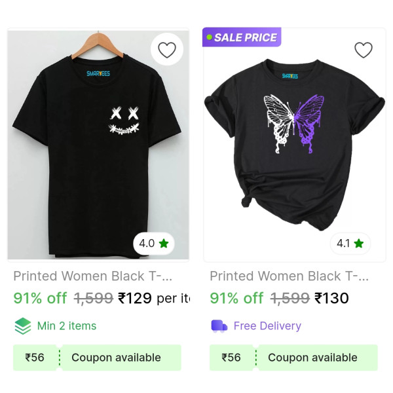
Task: Click the ₹129 per item price
Action: (x=153, y=299)
